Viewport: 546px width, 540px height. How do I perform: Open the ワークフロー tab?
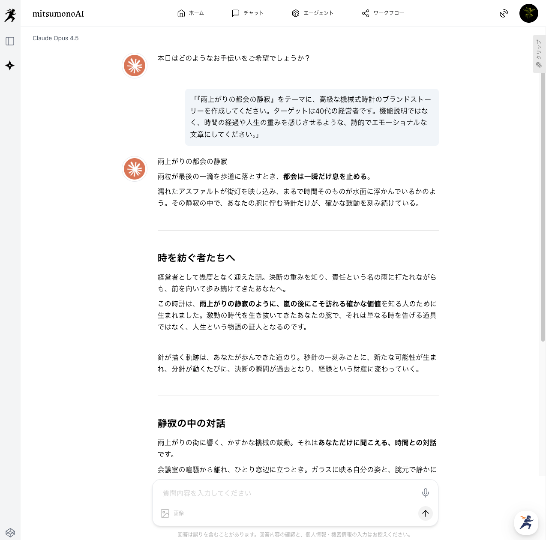383,13
